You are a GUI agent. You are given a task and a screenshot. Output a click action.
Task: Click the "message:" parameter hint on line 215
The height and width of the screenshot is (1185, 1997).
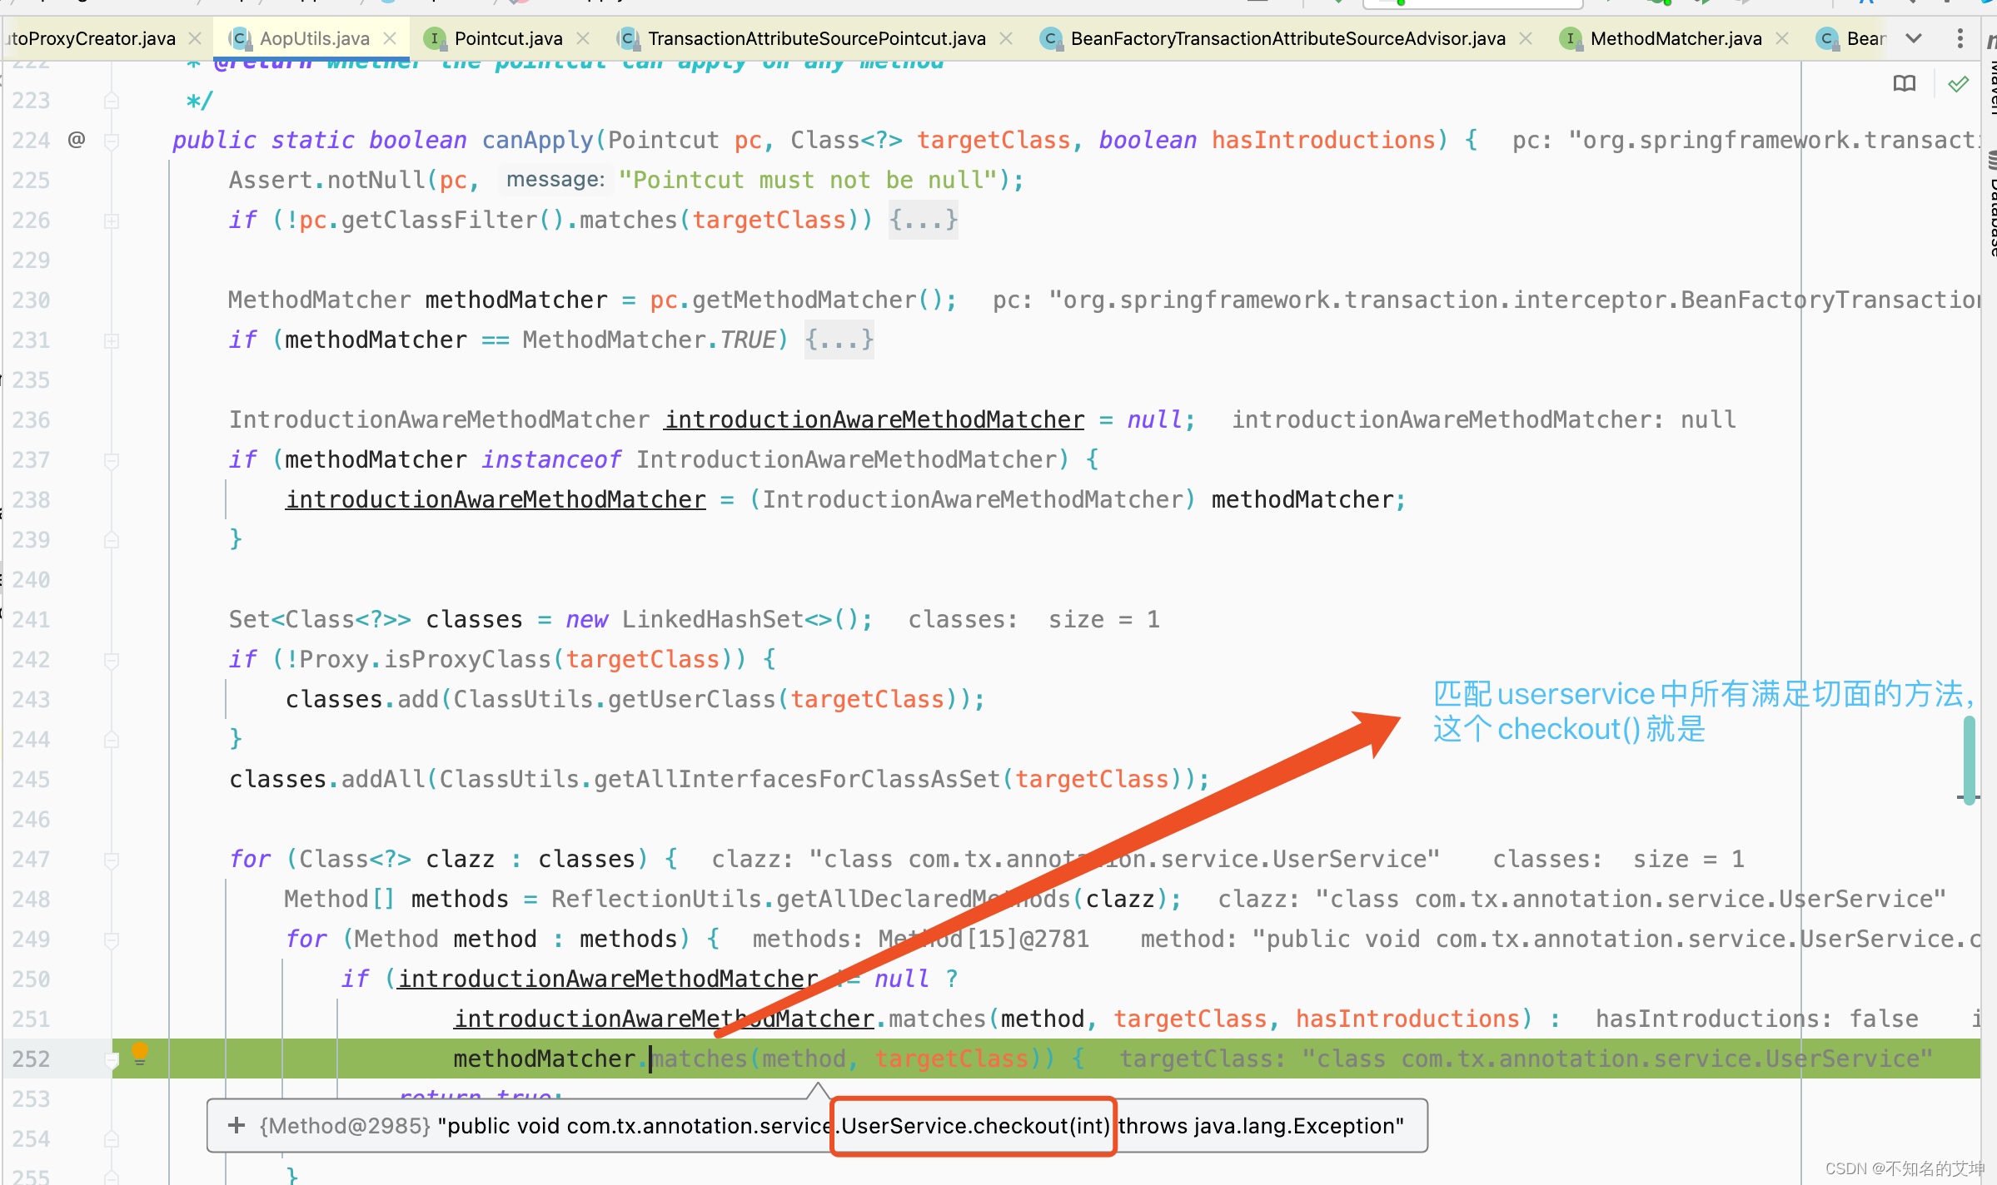pyautogui.click(x=555, y=180)
